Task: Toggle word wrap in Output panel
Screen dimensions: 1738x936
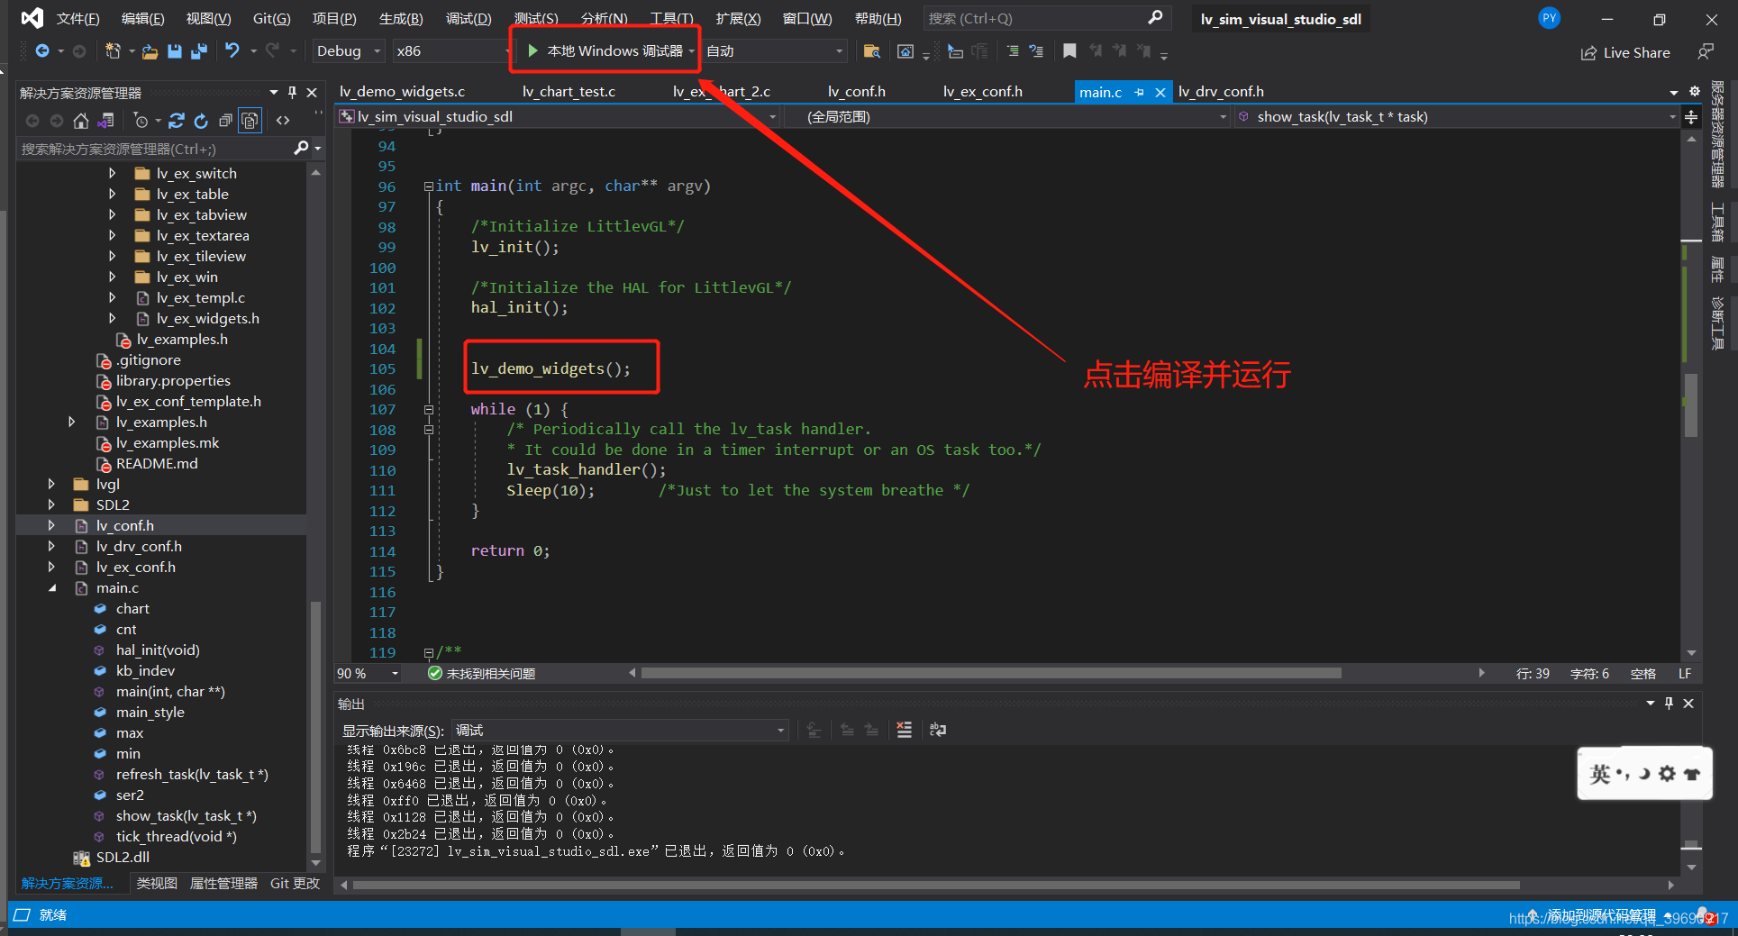Action: [x=938, y=730]
